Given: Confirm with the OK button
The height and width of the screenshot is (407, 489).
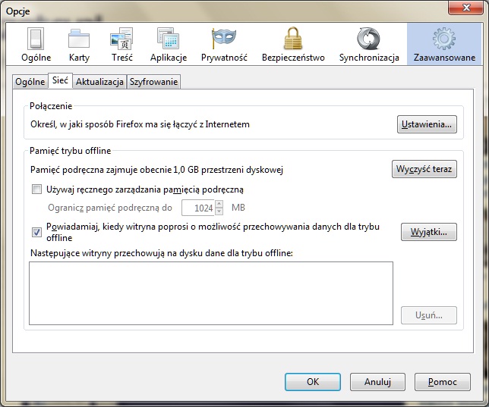Looking at the screenshot, I should (x=313, y=382).
